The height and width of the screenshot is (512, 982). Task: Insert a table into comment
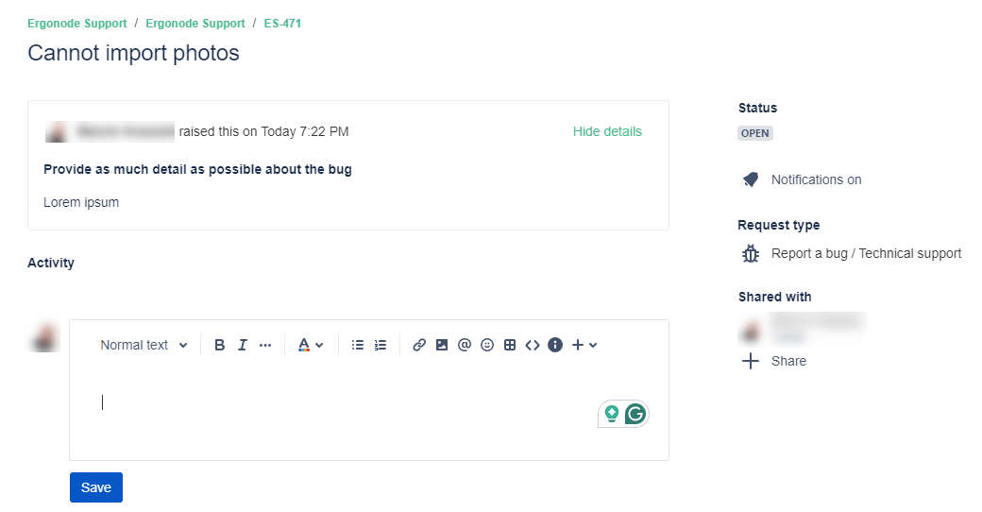point(510,346)
